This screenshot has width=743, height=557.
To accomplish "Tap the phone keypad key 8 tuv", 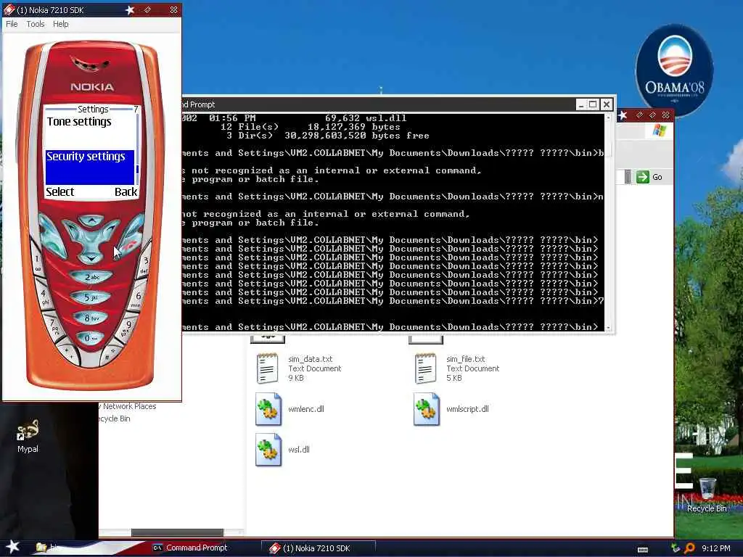I will click(91, 318).
